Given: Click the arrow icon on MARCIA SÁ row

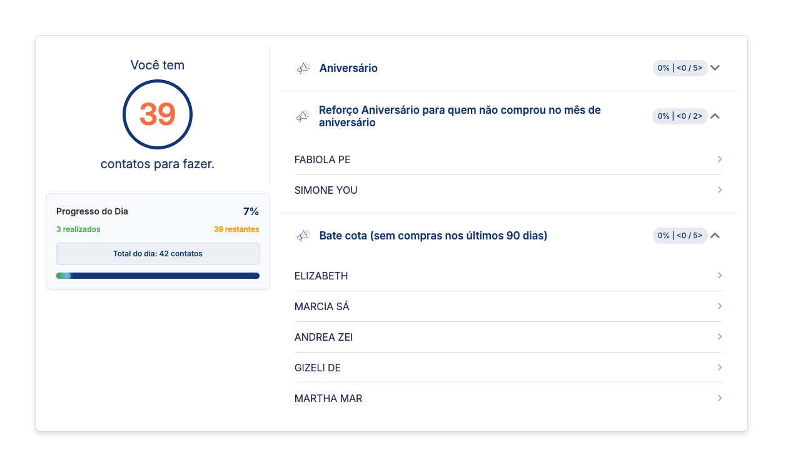Looking at the screenshot, I should [x=720, y=306].
